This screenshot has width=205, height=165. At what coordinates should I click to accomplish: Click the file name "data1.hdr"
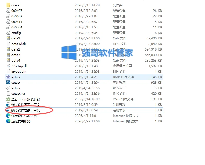19,44
